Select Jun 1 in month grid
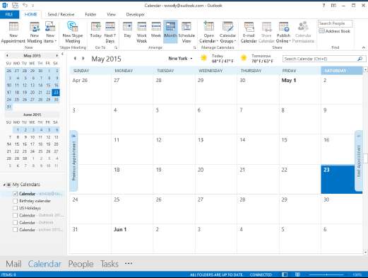Viewport: 368px width, 278px height. coord(132,238)
